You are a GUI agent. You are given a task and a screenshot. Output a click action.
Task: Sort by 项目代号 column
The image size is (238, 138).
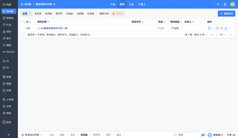137,22
